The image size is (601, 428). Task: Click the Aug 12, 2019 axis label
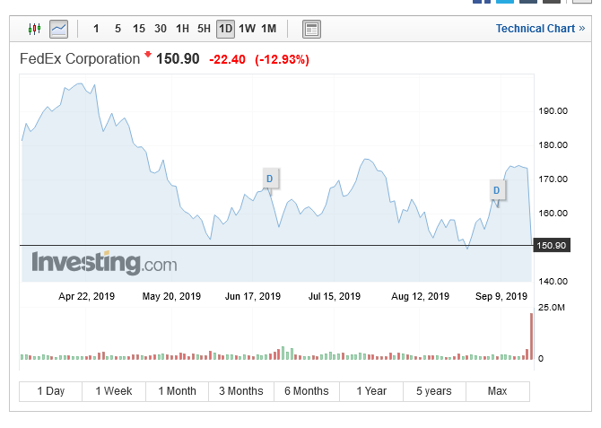[420, 296]
